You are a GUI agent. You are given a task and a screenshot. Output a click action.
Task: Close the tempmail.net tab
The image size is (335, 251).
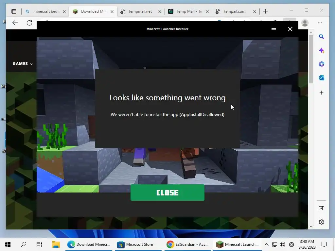coord(160,11)
